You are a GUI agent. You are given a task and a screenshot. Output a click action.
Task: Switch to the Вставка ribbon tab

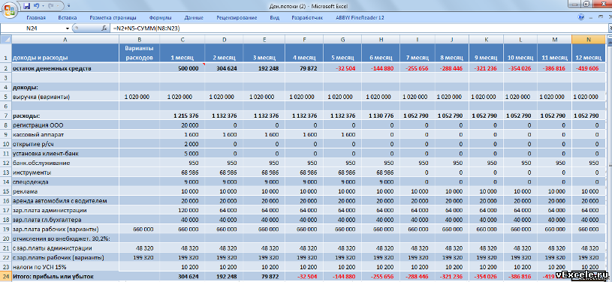pos(68,17)
